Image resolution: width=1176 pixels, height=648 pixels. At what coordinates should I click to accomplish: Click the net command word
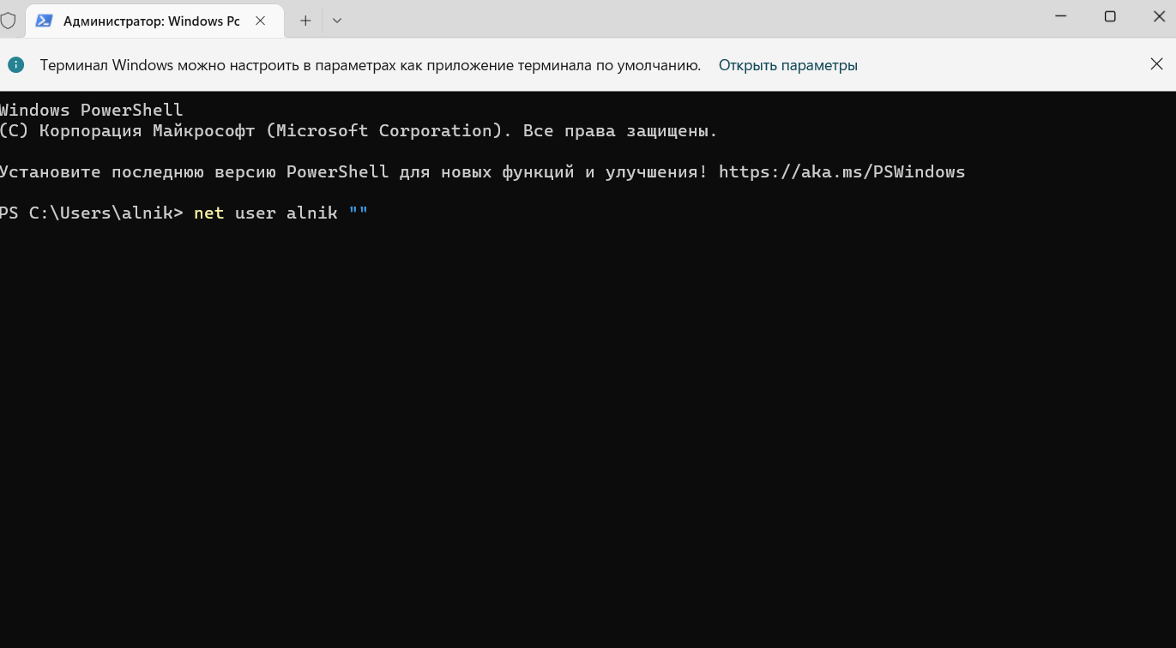tap(208, 213)
